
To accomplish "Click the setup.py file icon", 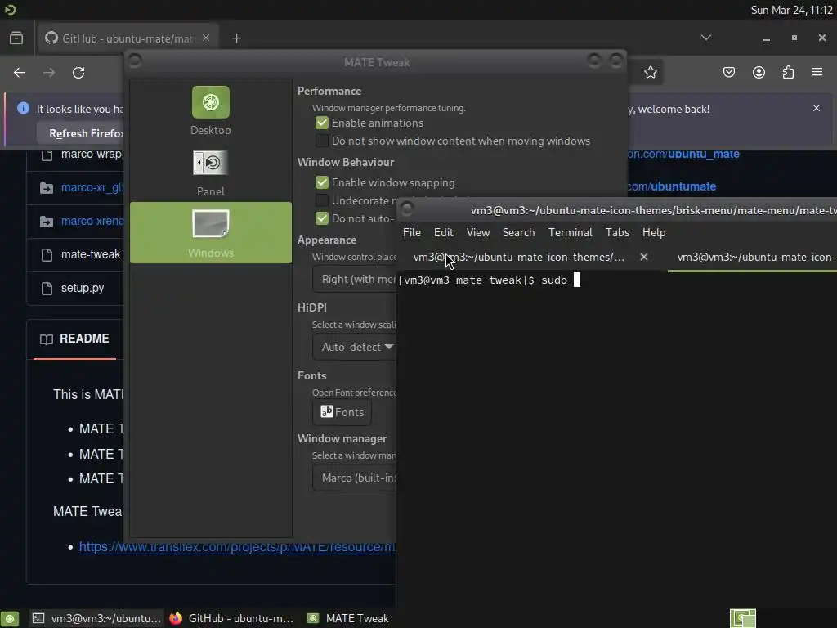I will (x=47, y=289).
